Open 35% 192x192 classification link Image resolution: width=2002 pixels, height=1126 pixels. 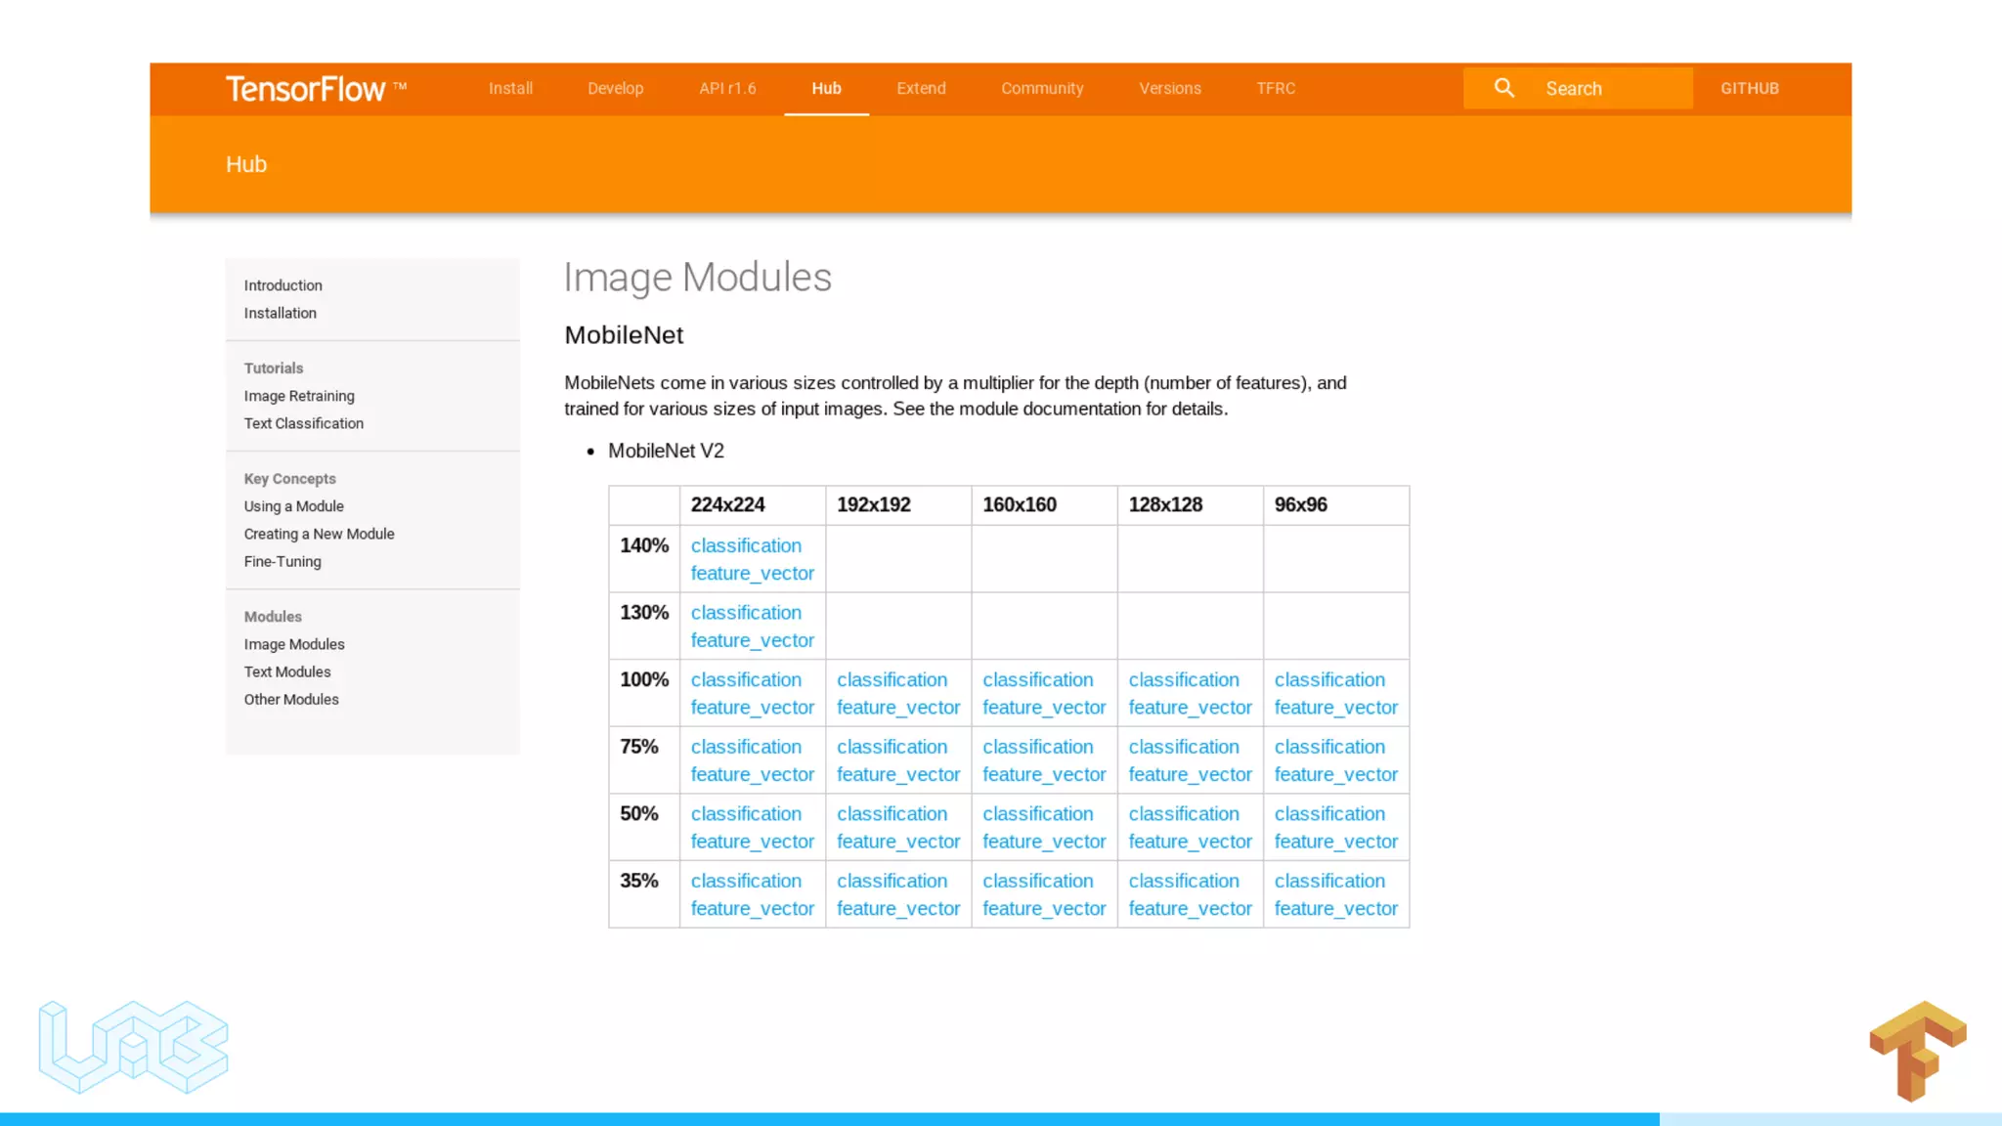[x=892, y=881]
